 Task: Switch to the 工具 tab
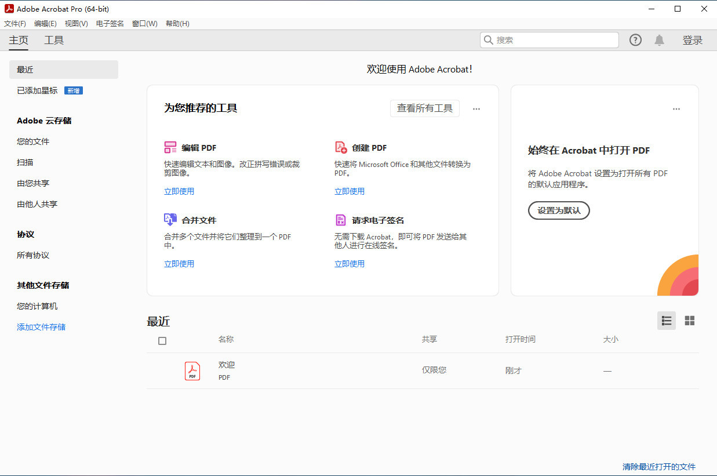click(x=54, y=40)
